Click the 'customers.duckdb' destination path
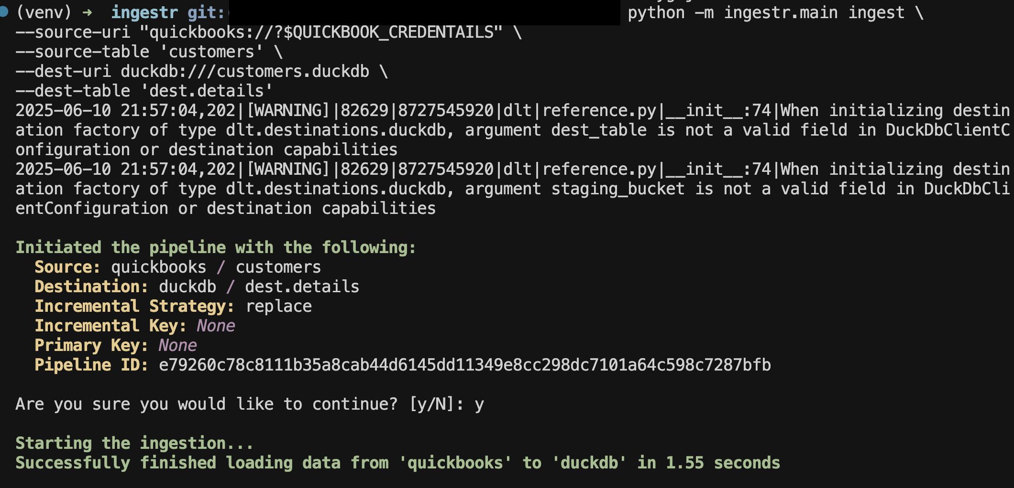The height and width of the screenshot is (488, 1014). tap(293, 72)
